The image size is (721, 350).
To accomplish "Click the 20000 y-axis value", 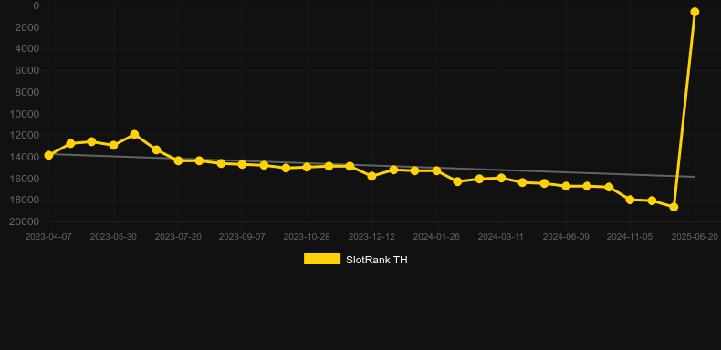I will tap(25, 221).
